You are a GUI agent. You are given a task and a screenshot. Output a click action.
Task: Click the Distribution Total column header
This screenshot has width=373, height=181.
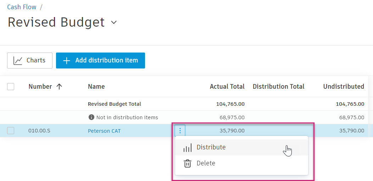click(278, 87)
